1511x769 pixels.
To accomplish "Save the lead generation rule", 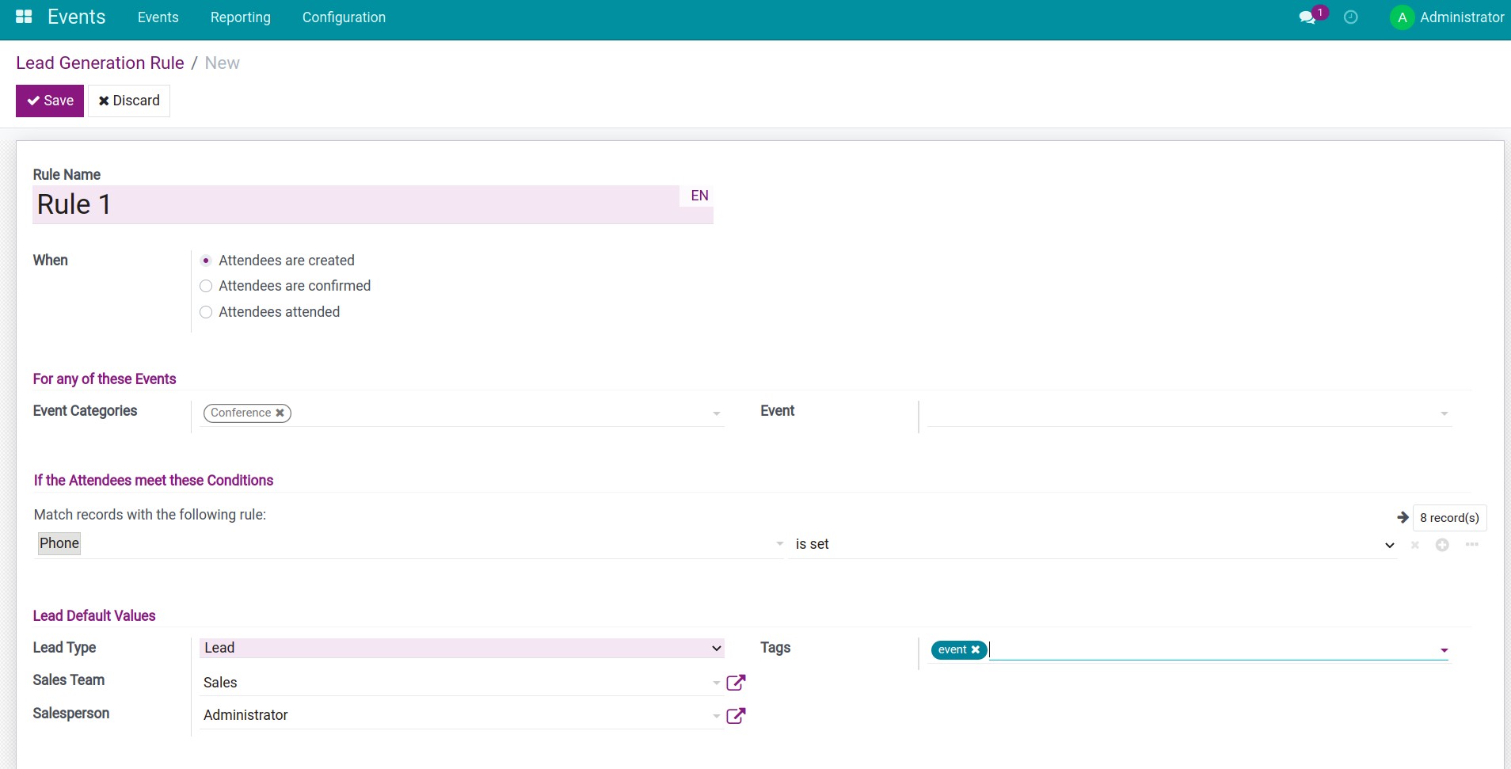I will (50, 101).
